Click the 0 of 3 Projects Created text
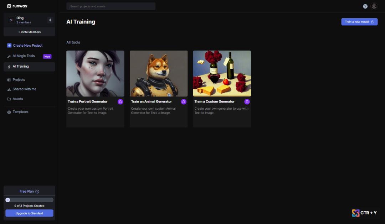The height and width of the screenshot is (224, 385). pos(29,206)
